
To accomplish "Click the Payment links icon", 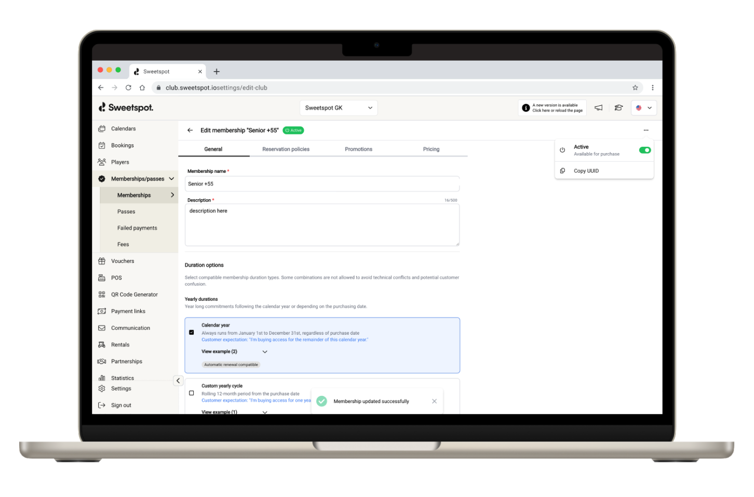I will [102, 311].
